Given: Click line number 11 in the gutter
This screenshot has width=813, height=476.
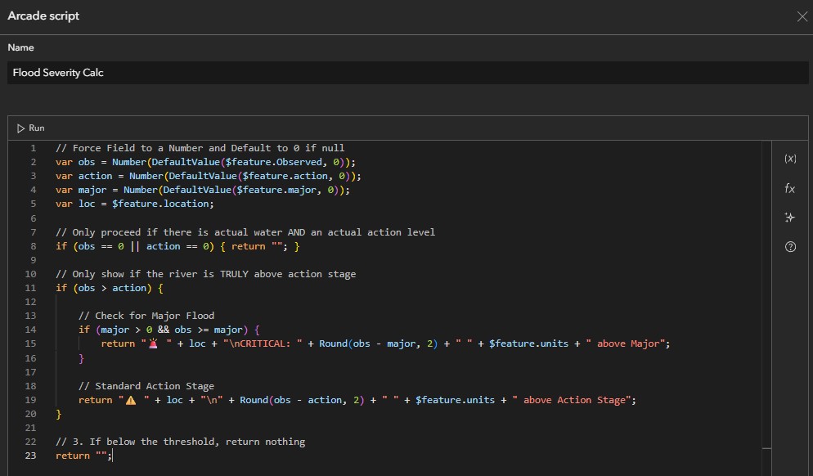Looking at the screenshot, I should pyautogui.click(x=30, y=288).
